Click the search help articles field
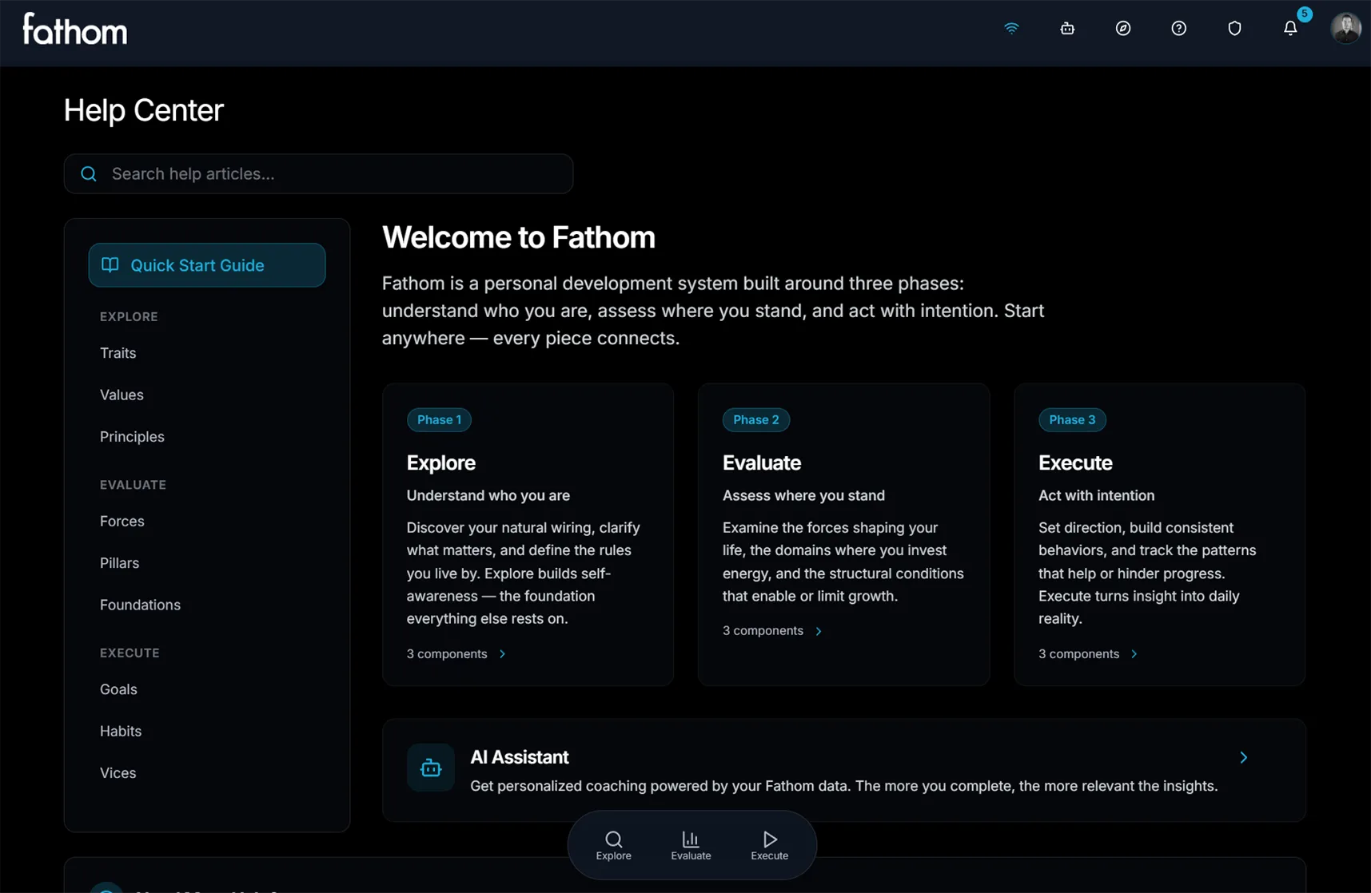Viewport: 1371px width, 893px height. 318,173
